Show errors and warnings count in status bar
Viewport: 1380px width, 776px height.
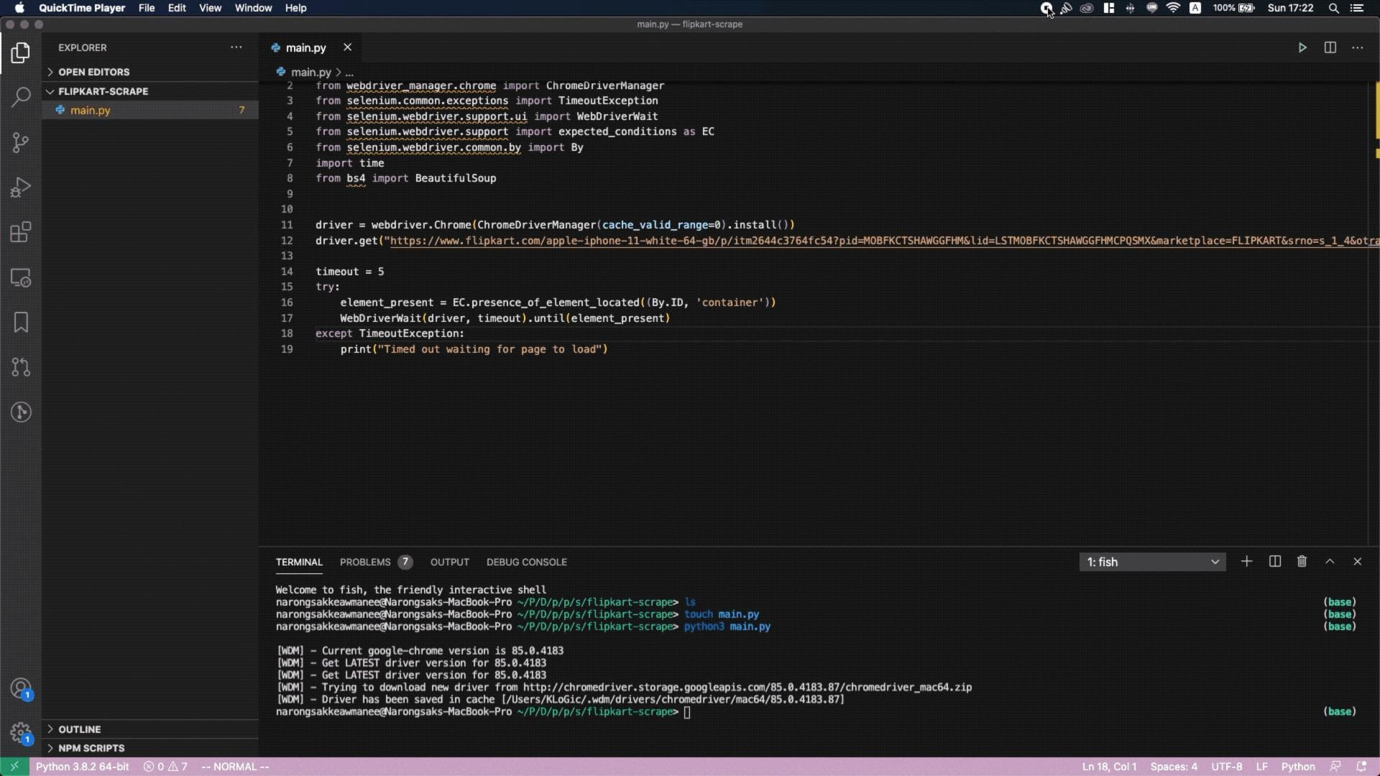165,767
